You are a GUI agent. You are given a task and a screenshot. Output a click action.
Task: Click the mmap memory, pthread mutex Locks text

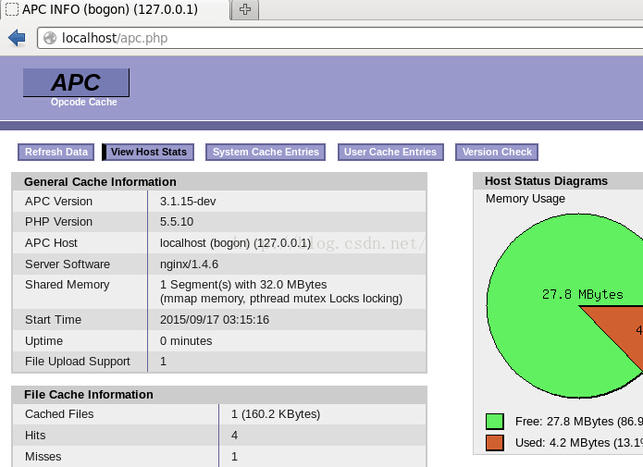pos(281,299)
